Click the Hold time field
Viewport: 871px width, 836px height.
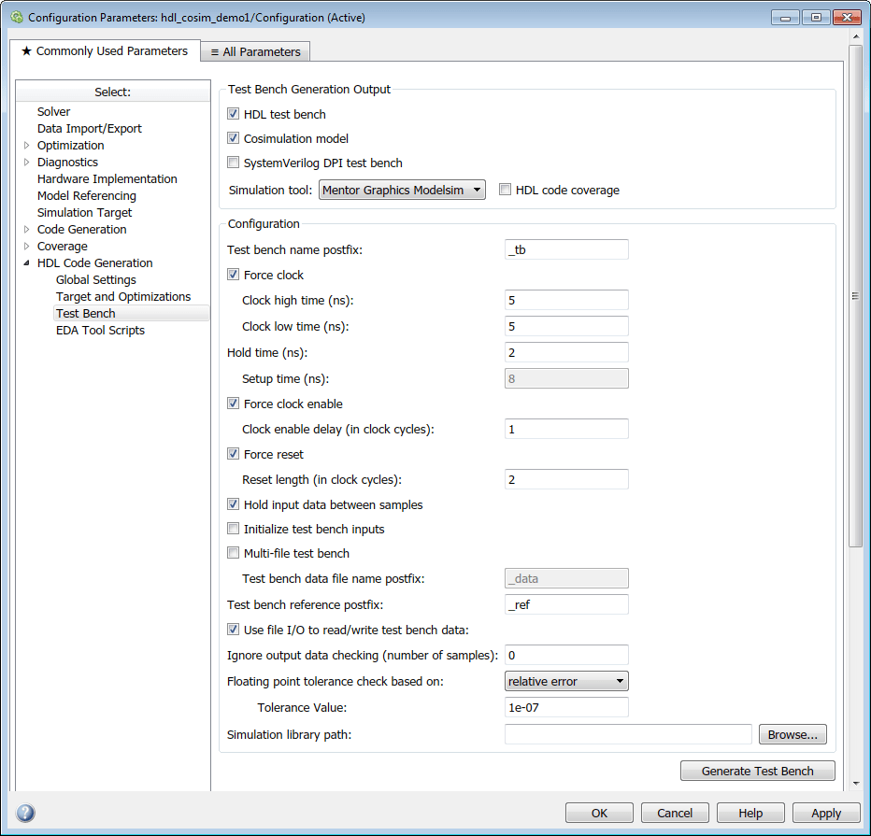point(566,352)
